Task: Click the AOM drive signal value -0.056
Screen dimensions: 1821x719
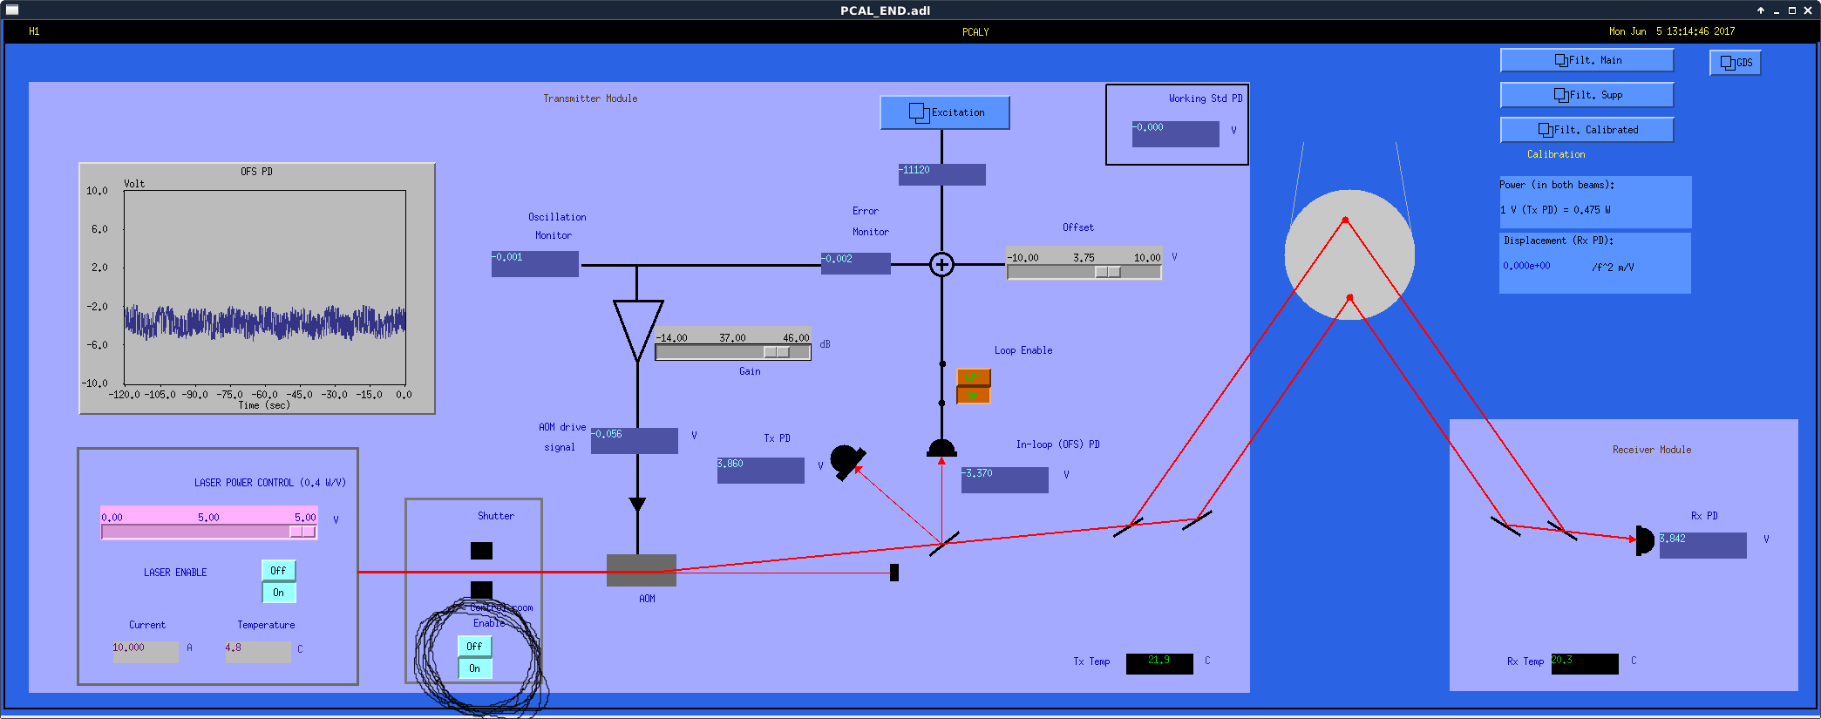Action: 635,440
